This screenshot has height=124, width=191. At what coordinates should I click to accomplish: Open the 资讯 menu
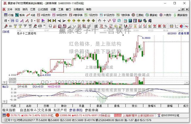[25, 9]
